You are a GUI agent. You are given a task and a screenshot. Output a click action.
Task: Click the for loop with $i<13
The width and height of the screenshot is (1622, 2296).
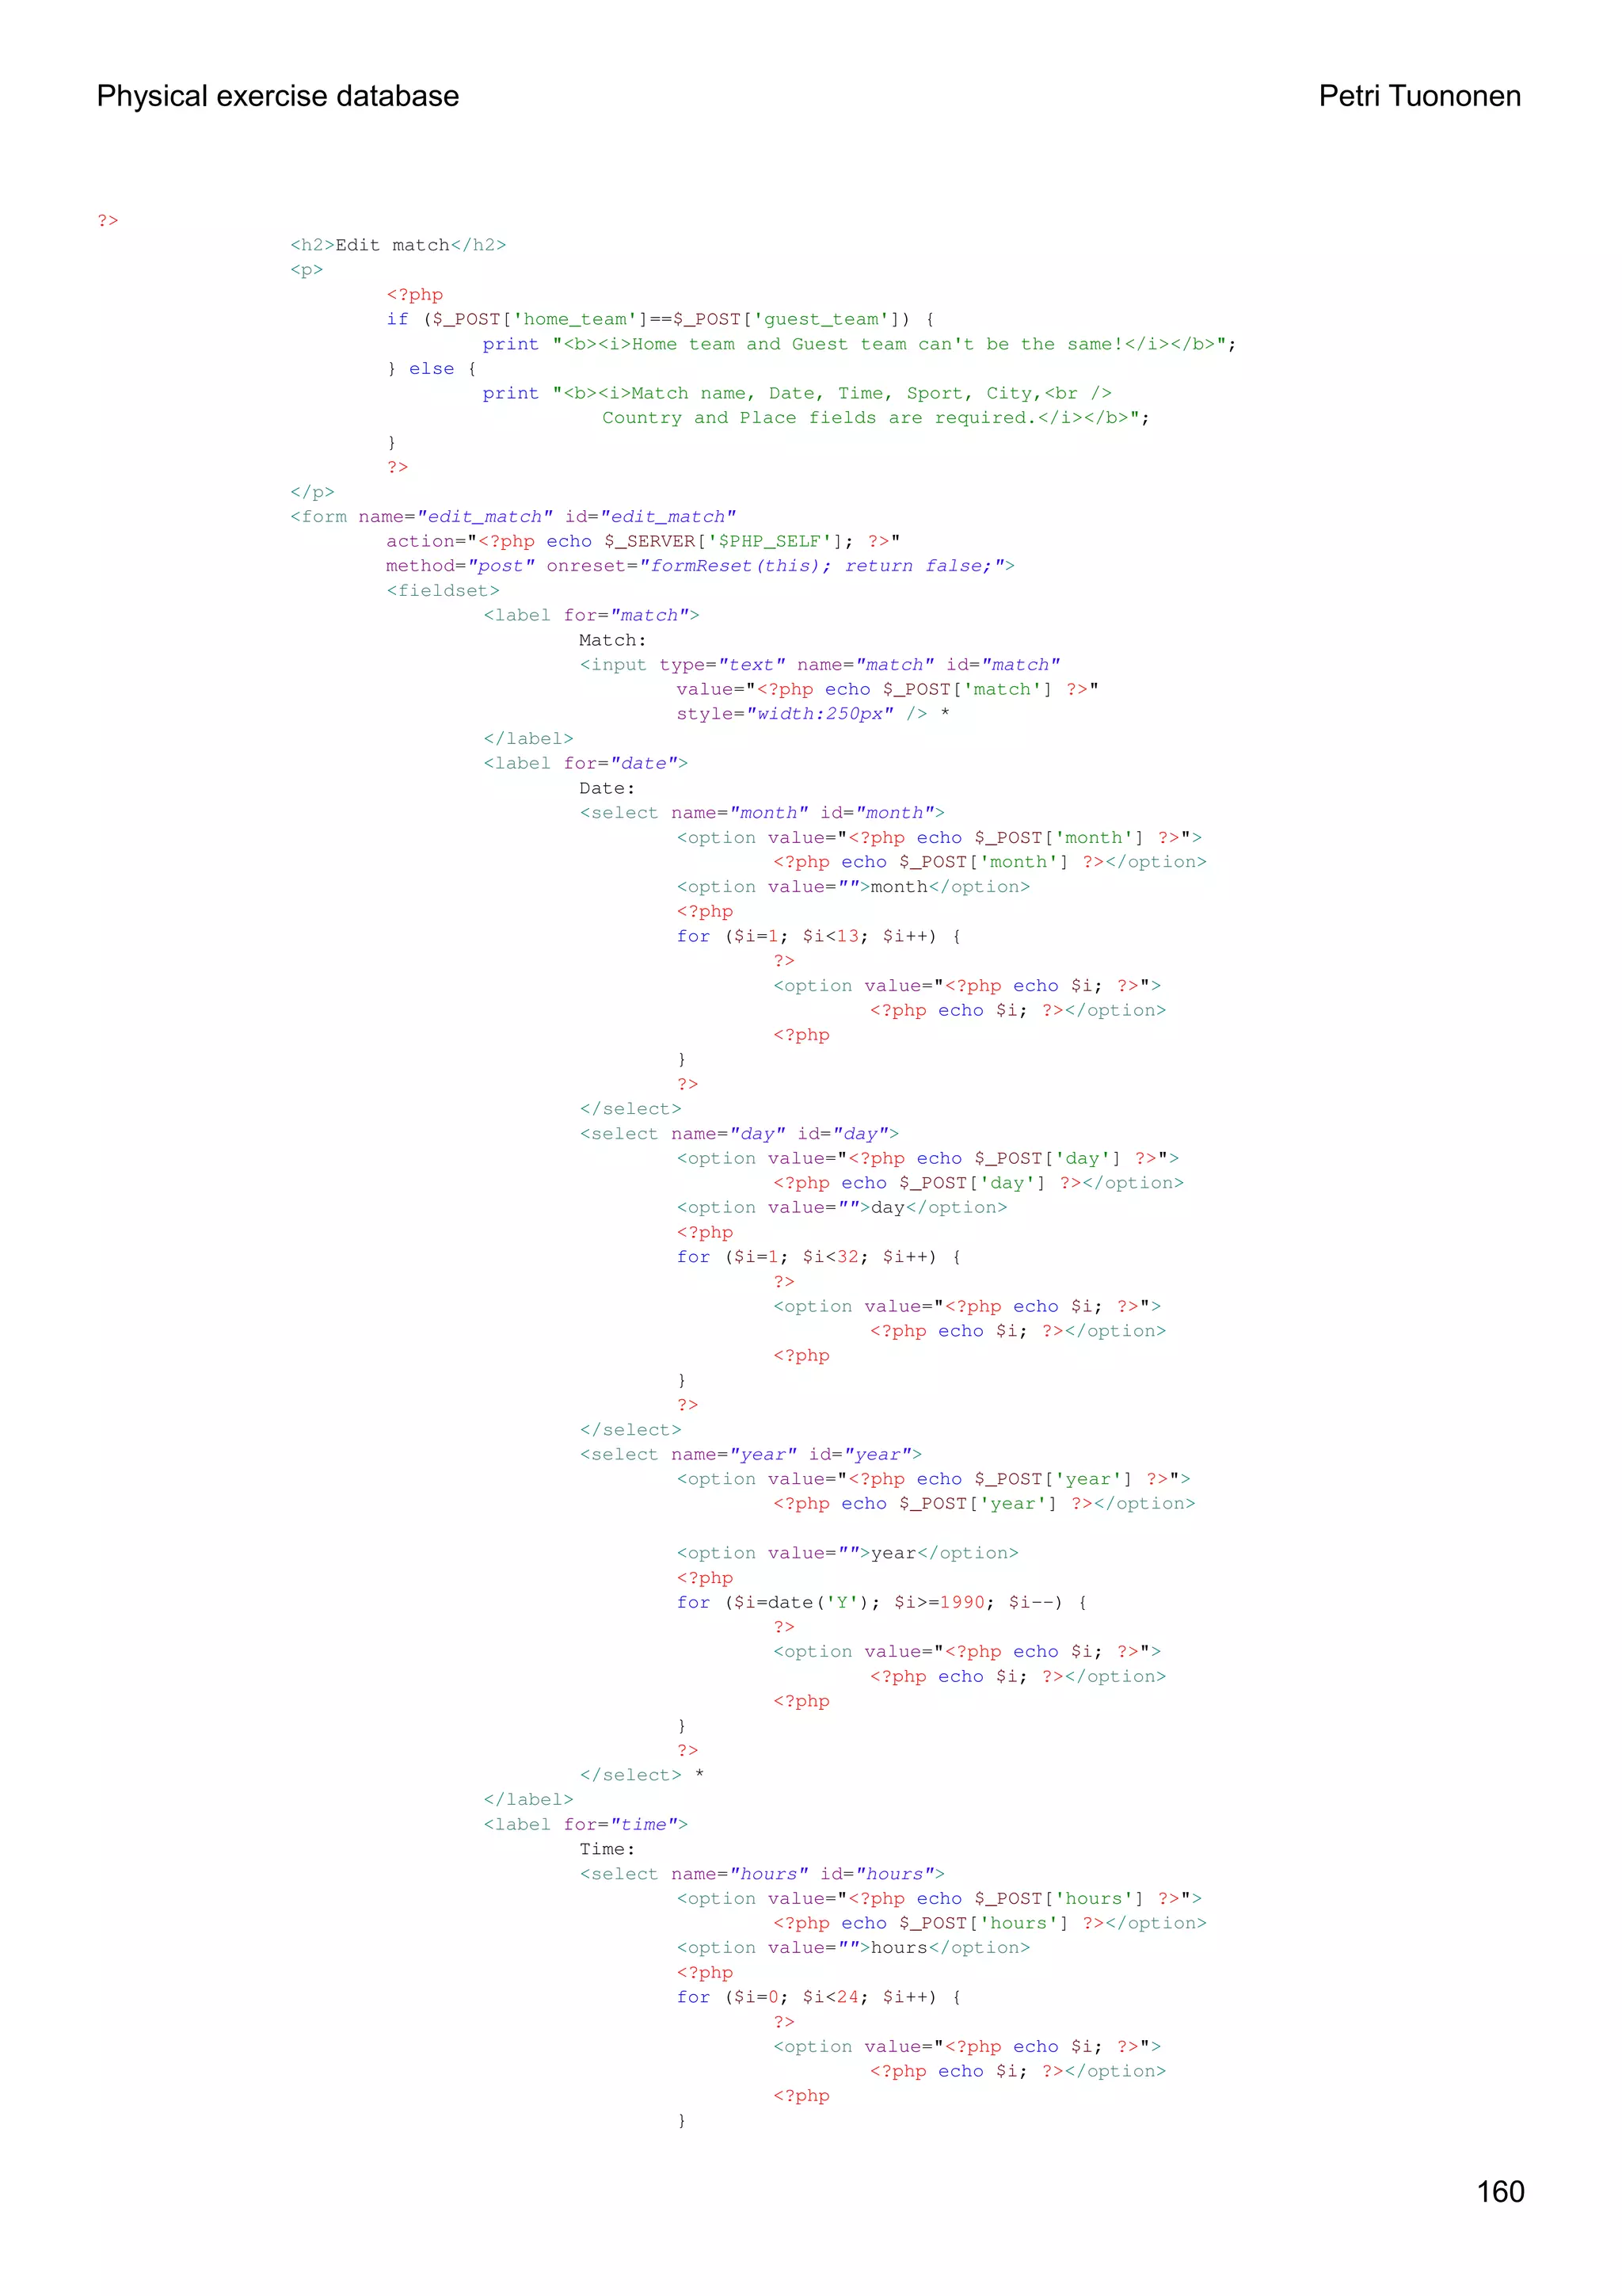click(x=817, y=936)
